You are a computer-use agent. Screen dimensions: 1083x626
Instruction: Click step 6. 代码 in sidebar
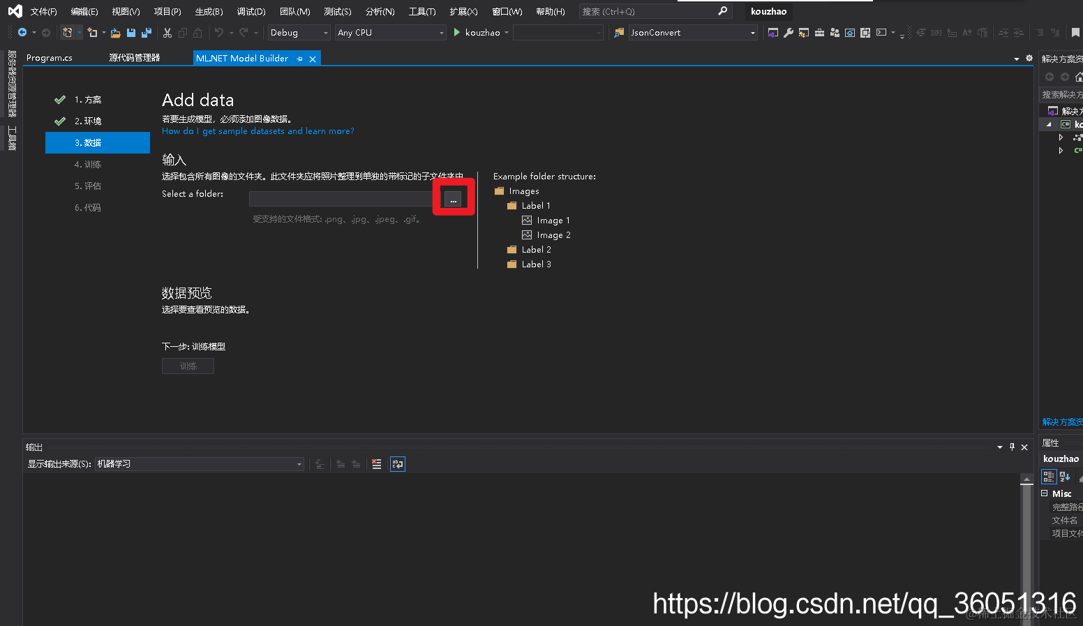88,208
